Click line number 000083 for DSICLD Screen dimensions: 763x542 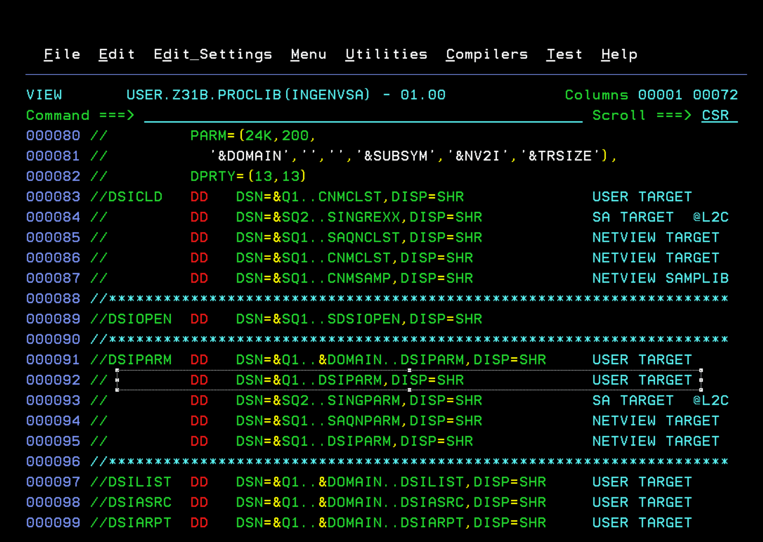pyautogui.click(x=53, y=197)
